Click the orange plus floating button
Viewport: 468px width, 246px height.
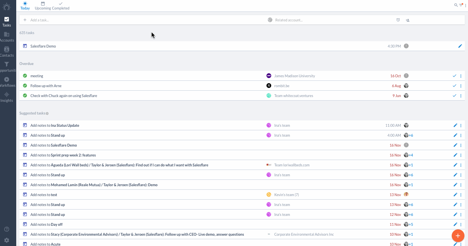click(x=458, y=236)
